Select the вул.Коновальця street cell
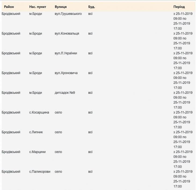This screenshot has width=196, height=190. [67, 34]
